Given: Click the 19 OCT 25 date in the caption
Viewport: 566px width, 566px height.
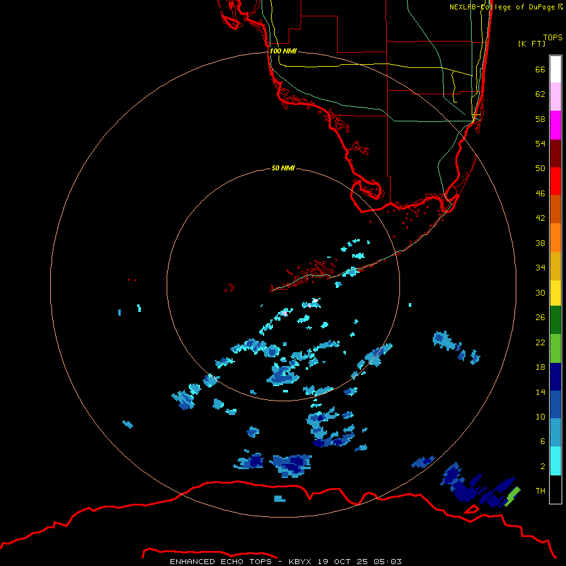Looking at the screenshot, I should [x=343, y=562].
